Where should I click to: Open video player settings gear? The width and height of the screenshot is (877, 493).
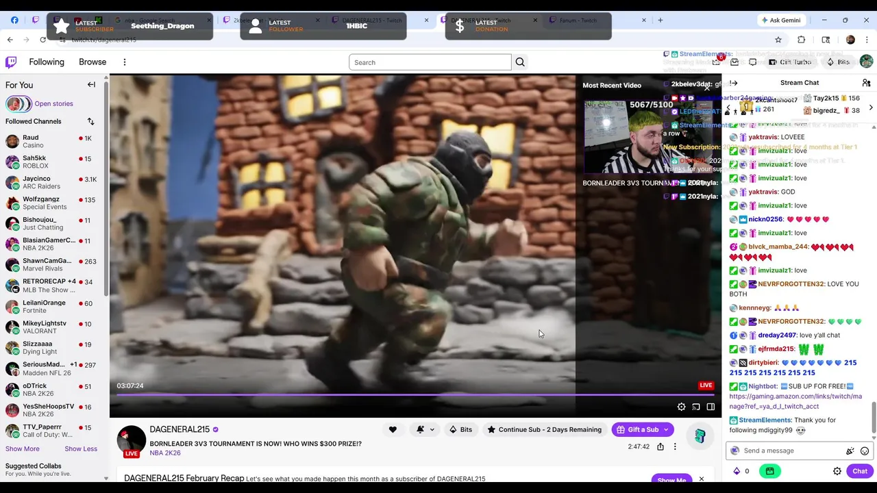coord(681,407)
